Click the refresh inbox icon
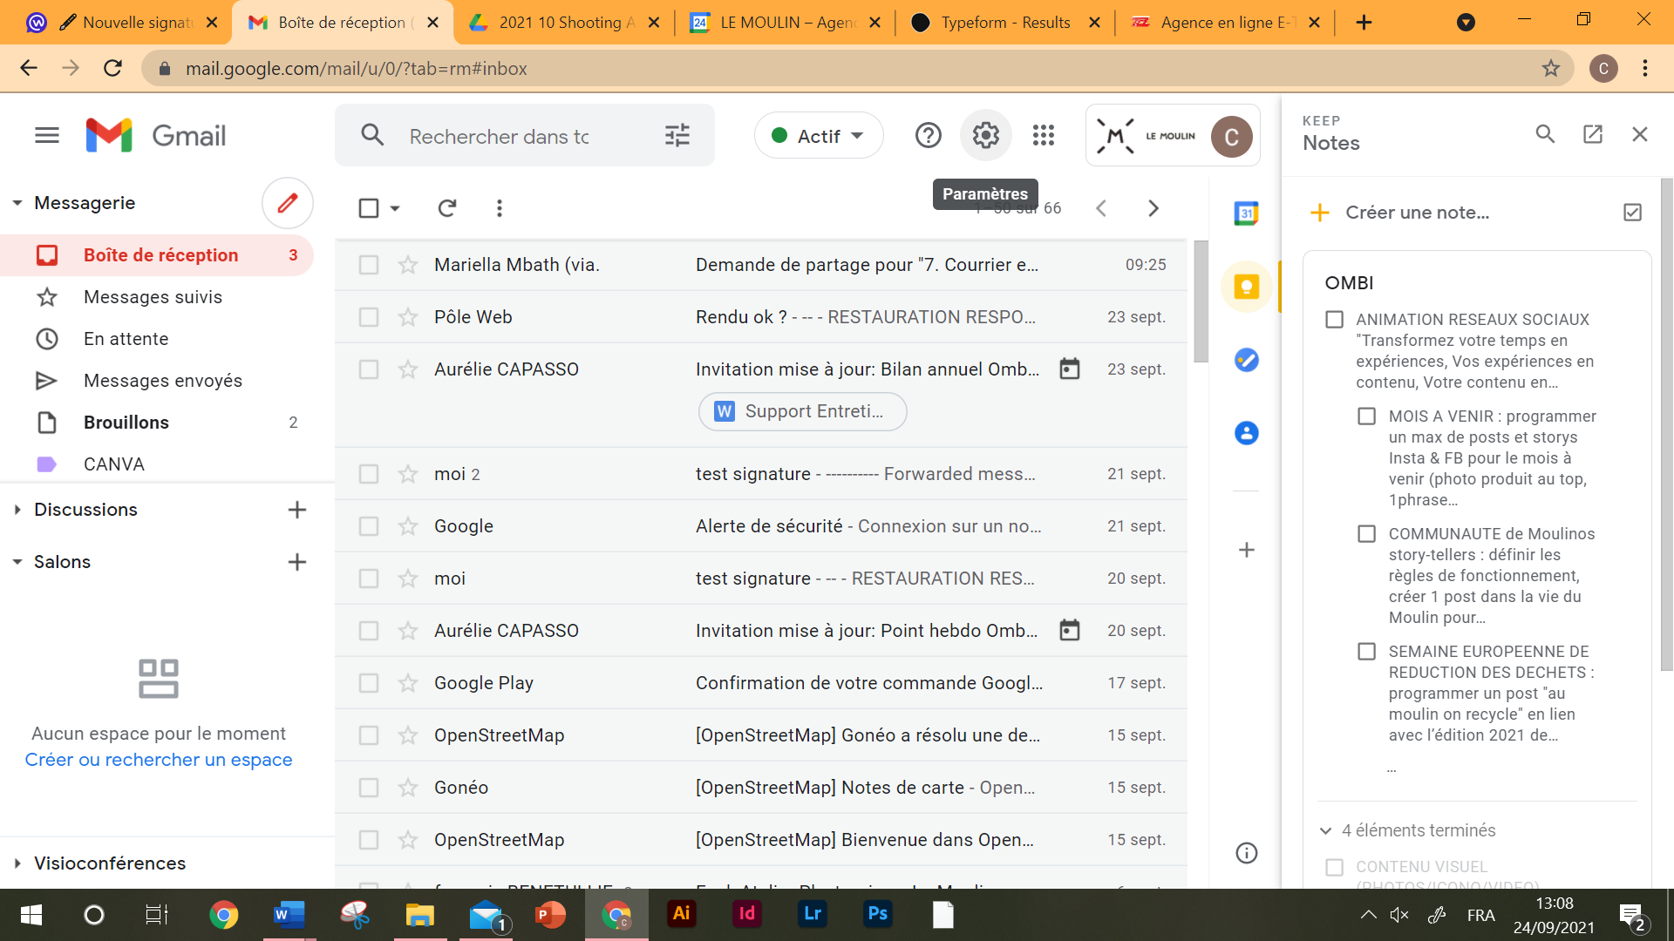Screen dimensions: 1674x941 pos(447,208)
